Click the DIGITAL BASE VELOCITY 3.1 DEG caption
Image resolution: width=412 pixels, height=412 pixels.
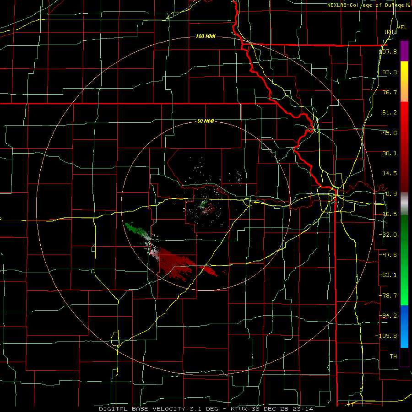coord(158,409)
